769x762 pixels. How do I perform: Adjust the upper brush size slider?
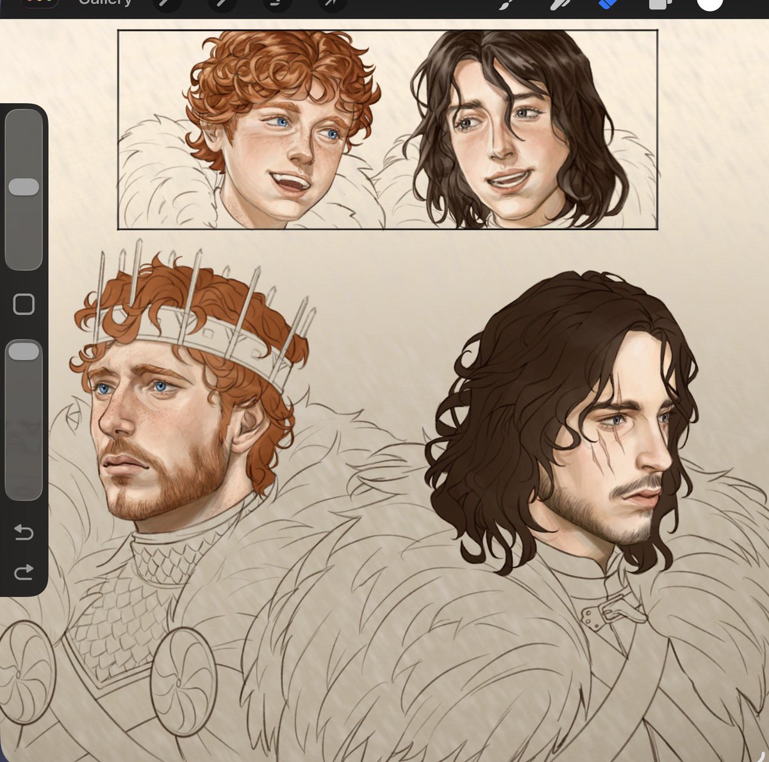pos(24,189)
